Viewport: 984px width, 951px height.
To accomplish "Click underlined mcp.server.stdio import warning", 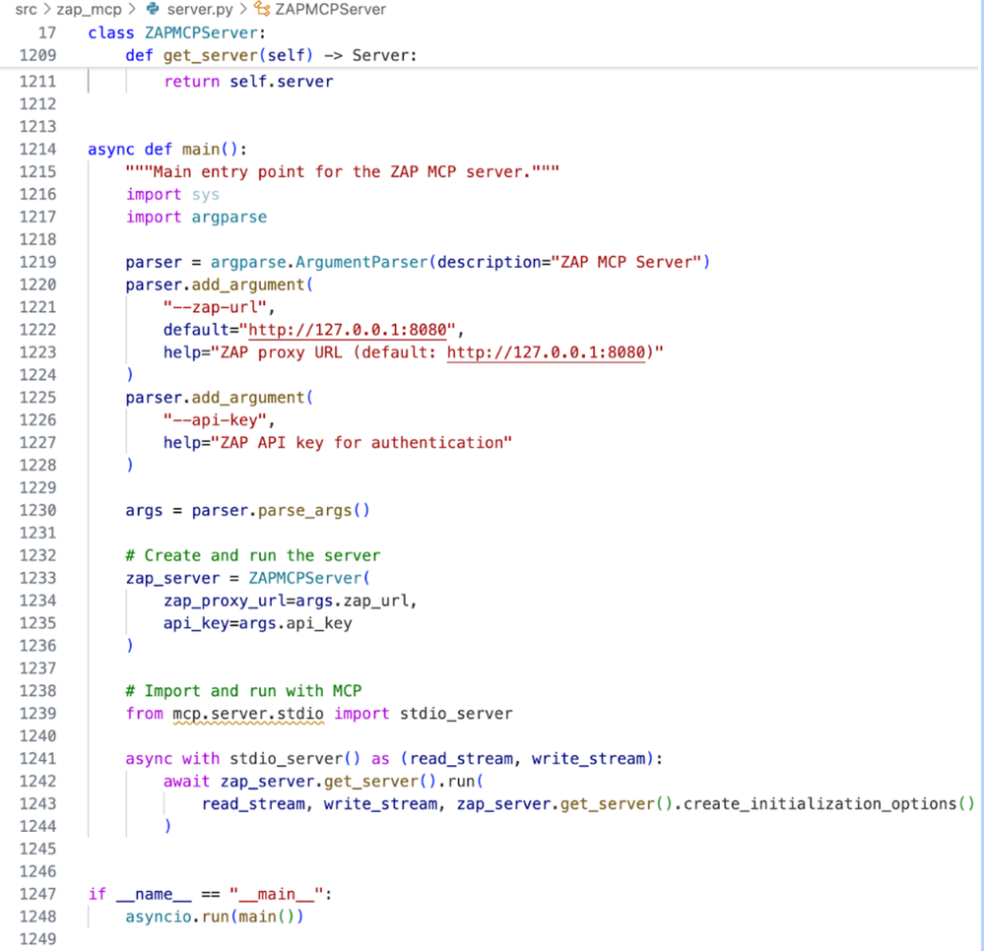I will [x=248, y=714].
